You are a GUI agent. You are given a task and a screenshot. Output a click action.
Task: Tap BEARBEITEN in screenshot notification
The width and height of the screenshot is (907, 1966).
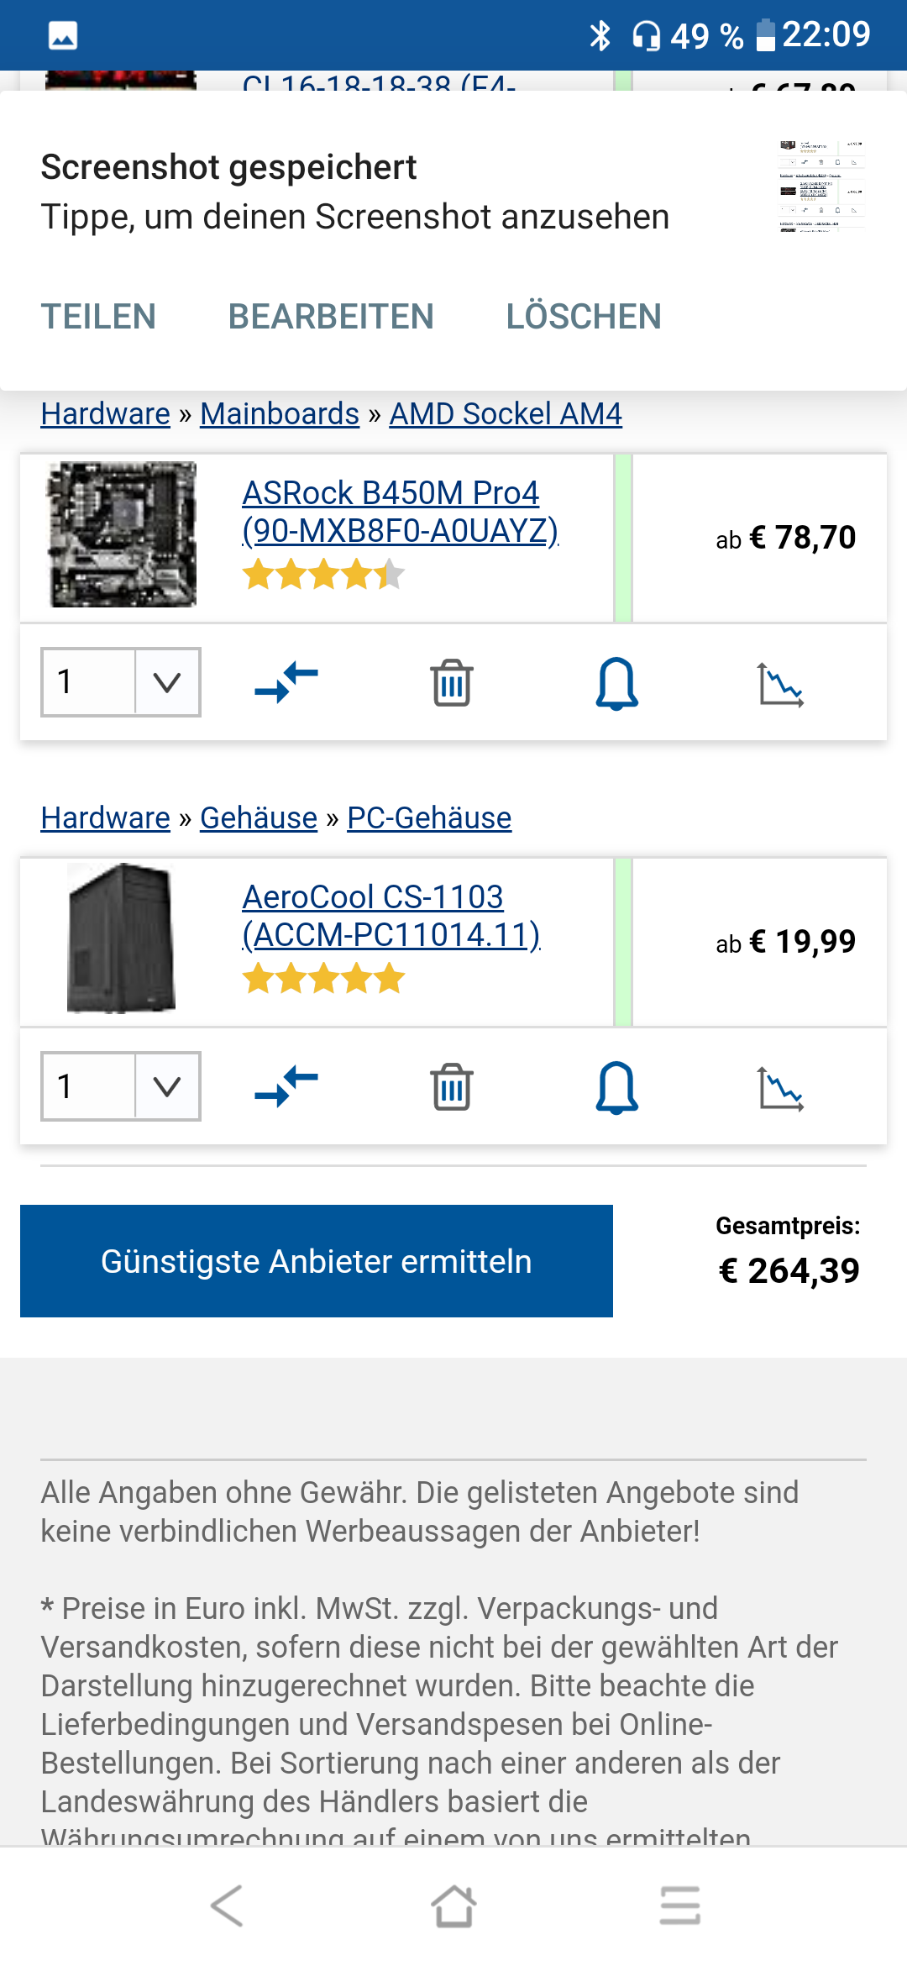click(x=331, y=317)
